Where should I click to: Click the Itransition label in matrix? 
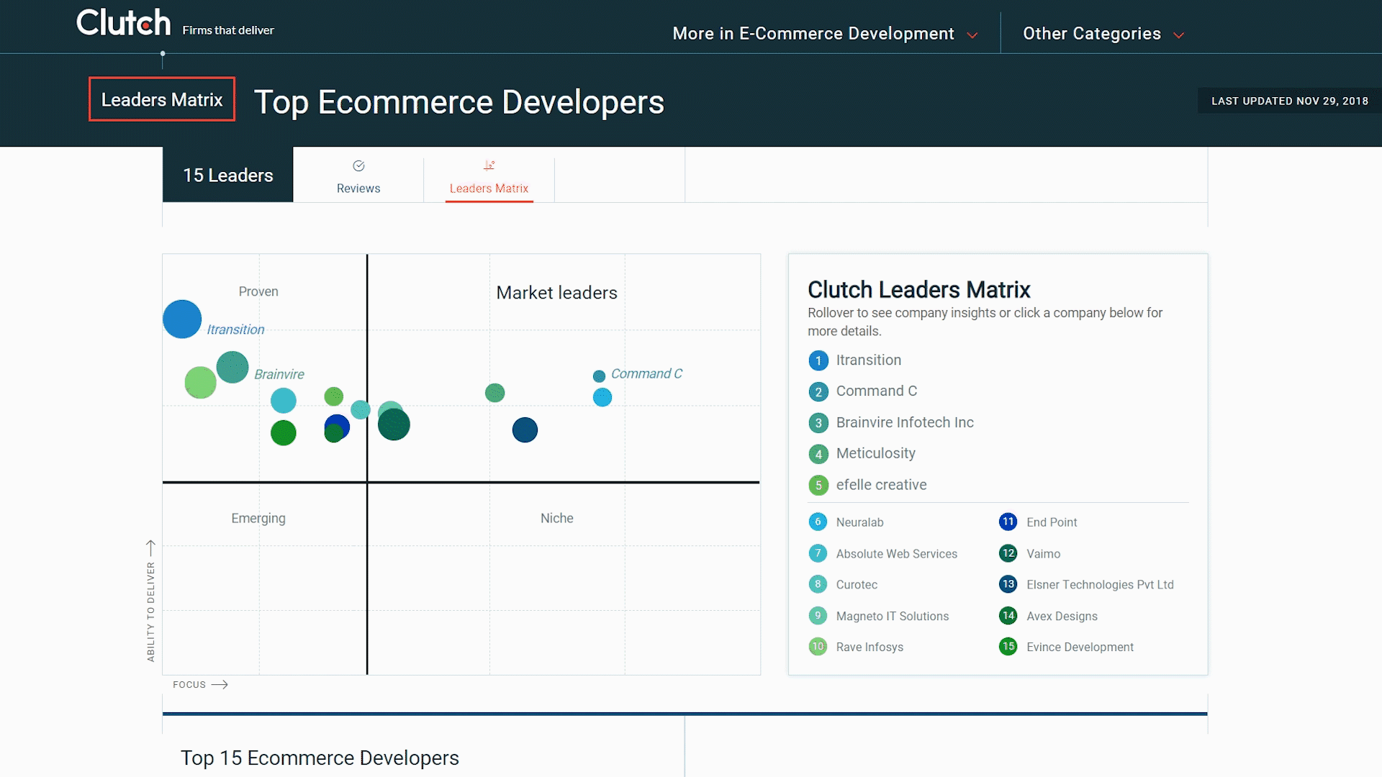coord(235,330)
